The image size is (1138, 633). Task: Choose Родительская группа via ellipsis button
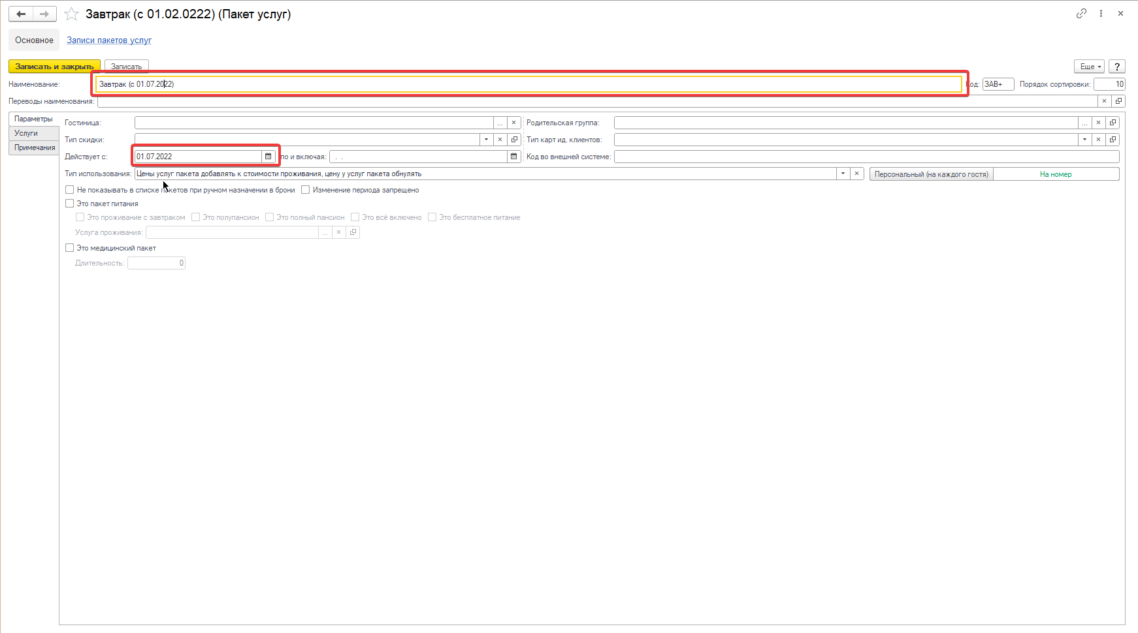1084,123
